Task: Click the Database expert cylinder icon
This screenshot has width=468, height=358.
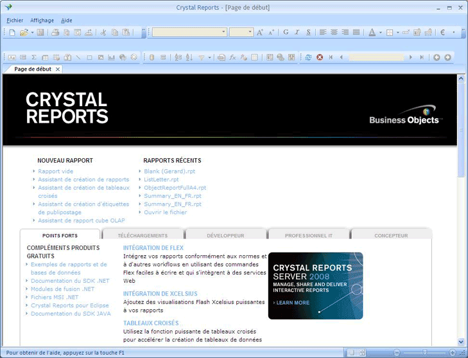Action: pos(152,57)
